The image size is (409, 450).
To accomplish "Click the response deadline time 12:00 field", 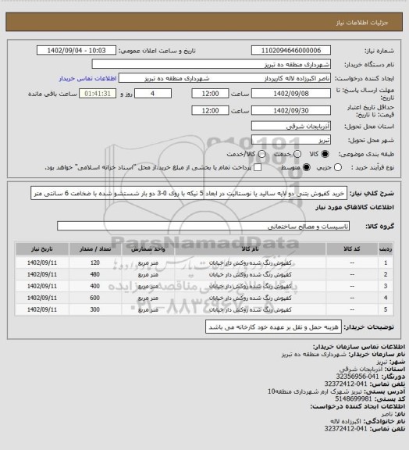I will coord(210,94).
